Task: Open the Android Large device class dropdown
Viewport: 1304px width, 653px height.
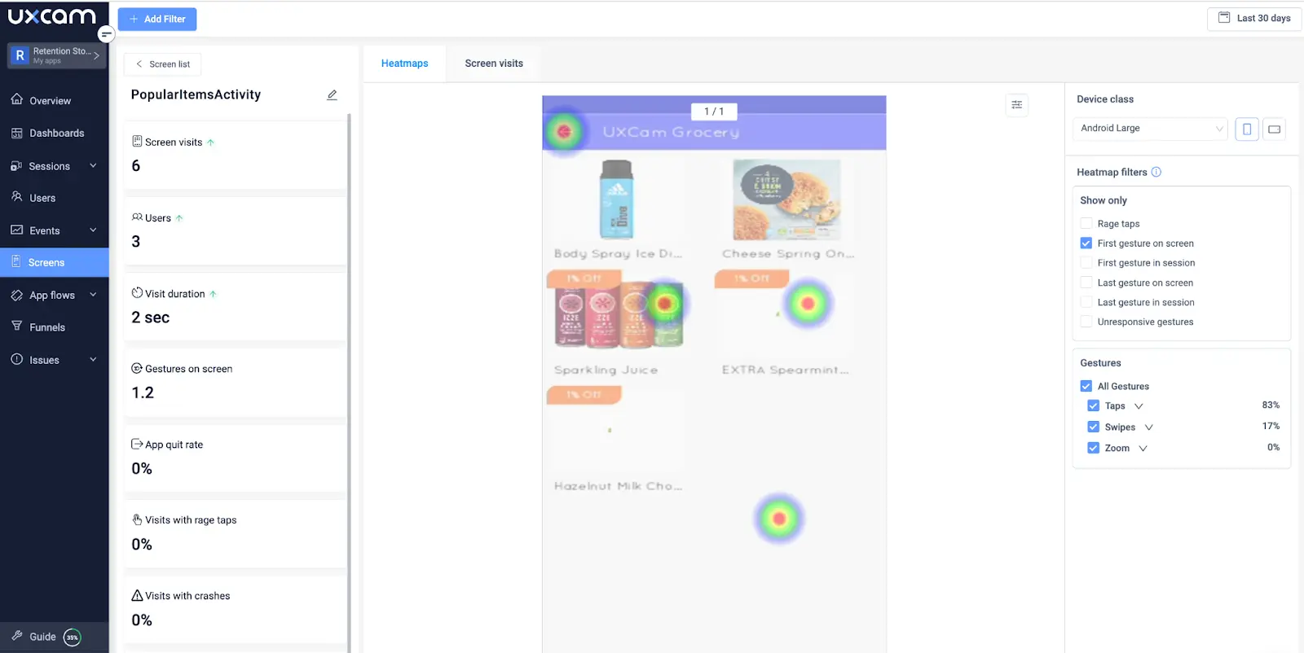Action: [x=1151, y=129]
